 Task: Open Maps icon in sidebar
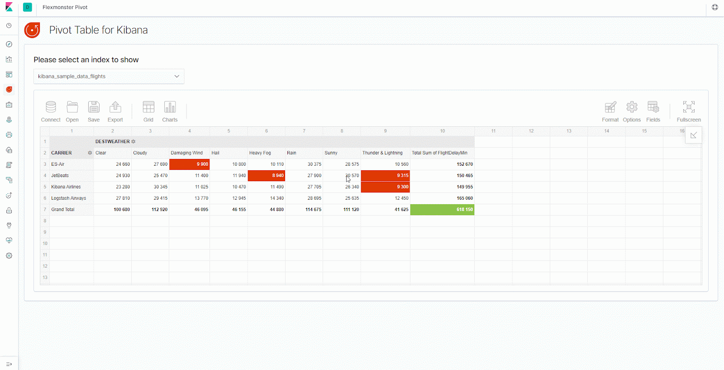click(9, 120)
